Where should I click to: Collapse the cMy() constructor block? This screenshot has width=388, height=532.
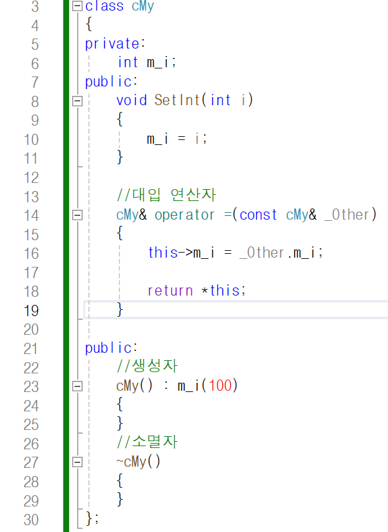pos(77,386)
